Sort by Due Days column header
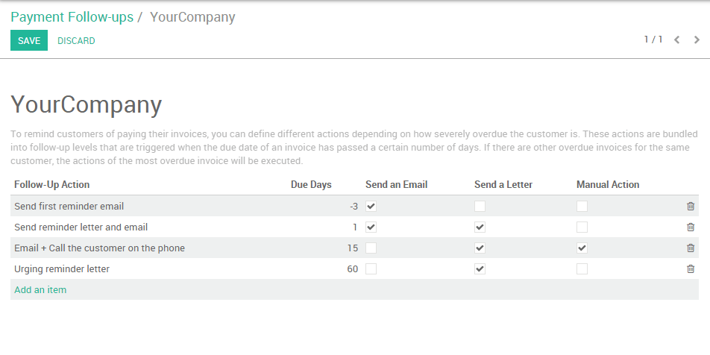The image size is (710, 355). (311, 185)
